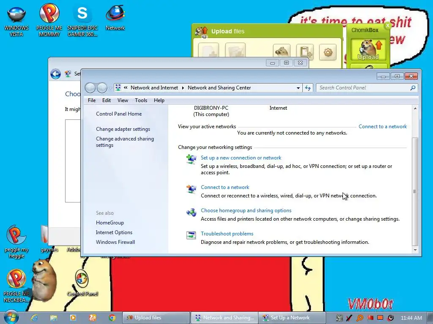Click the homegroup sharing options icon
Image resolution: width=433 pixels, height=324 pixels.
(192, 212)
